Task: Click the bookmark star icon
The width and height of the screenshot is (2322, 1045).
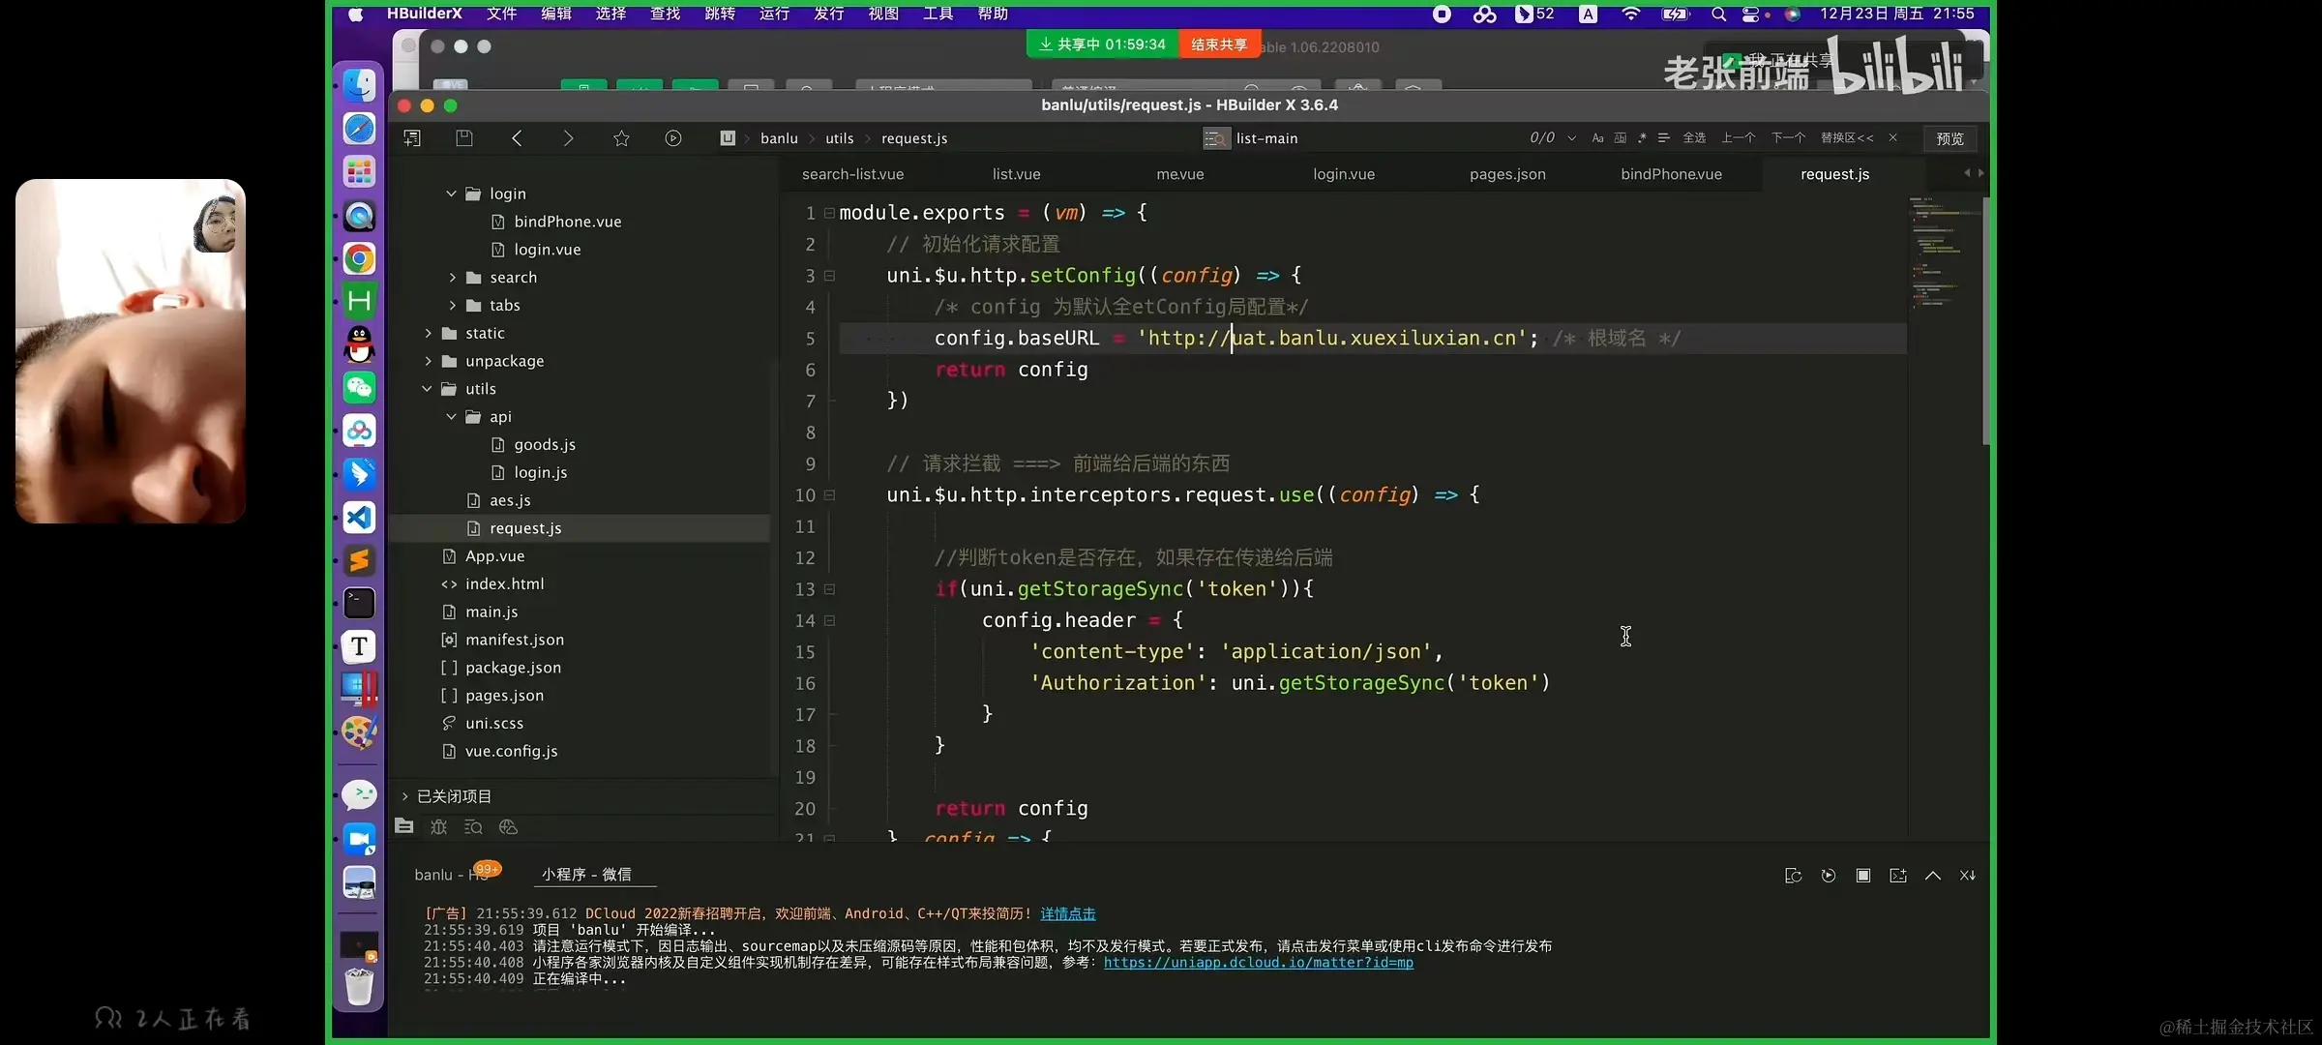Action: (x=621, y=138)
